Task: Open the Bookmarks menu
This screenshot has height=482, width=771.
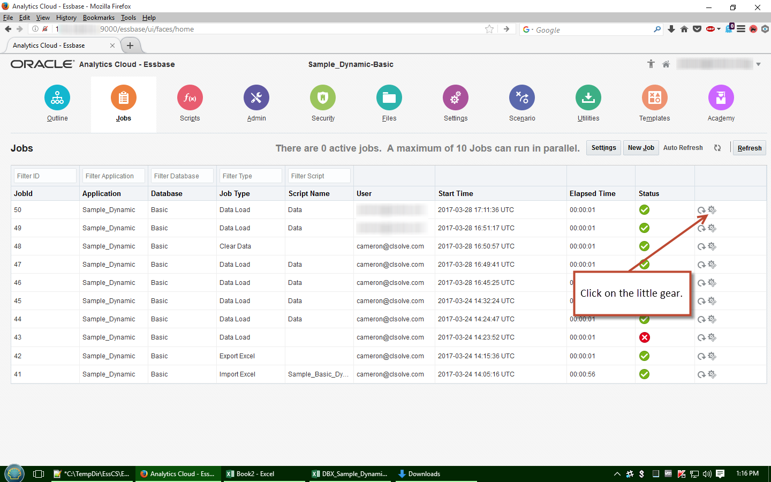Action: pyautogui.click(x=99, y=18)
